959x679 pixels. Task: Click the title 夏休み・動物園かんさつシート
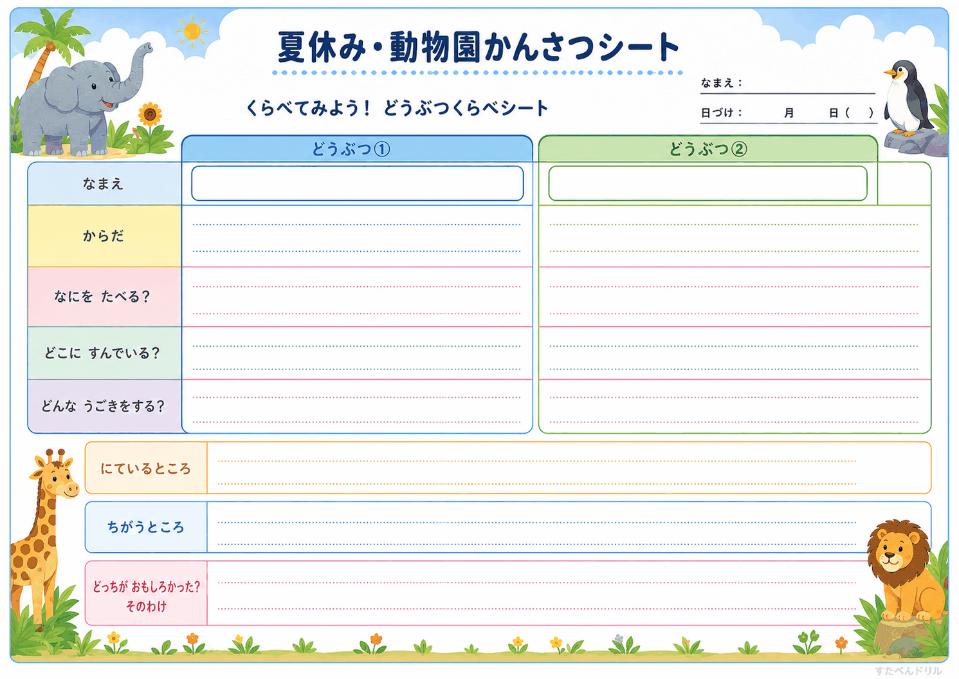coord(478,47)
